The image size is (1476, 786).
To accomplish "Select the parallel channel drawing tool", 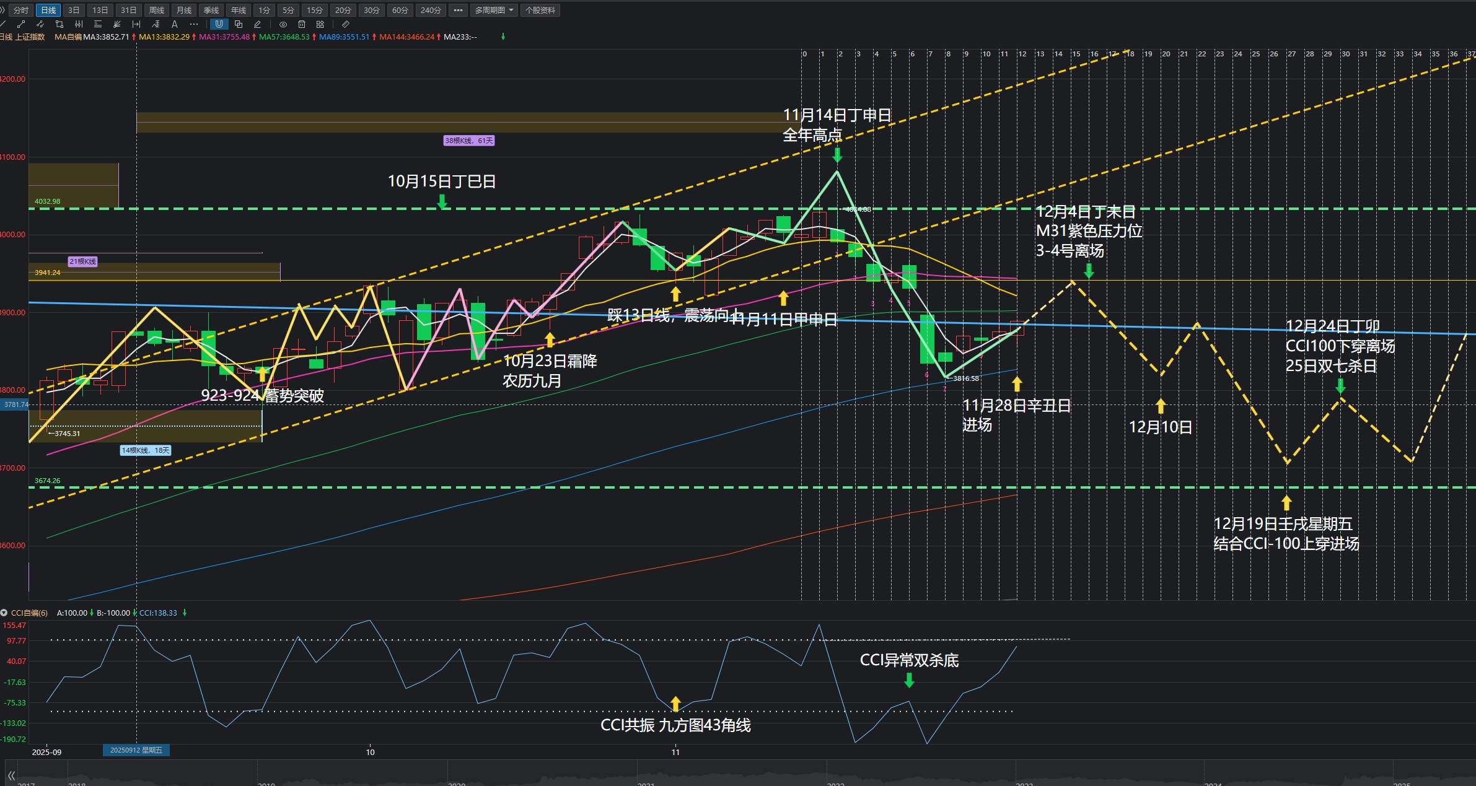I will (x=40, y=24).
